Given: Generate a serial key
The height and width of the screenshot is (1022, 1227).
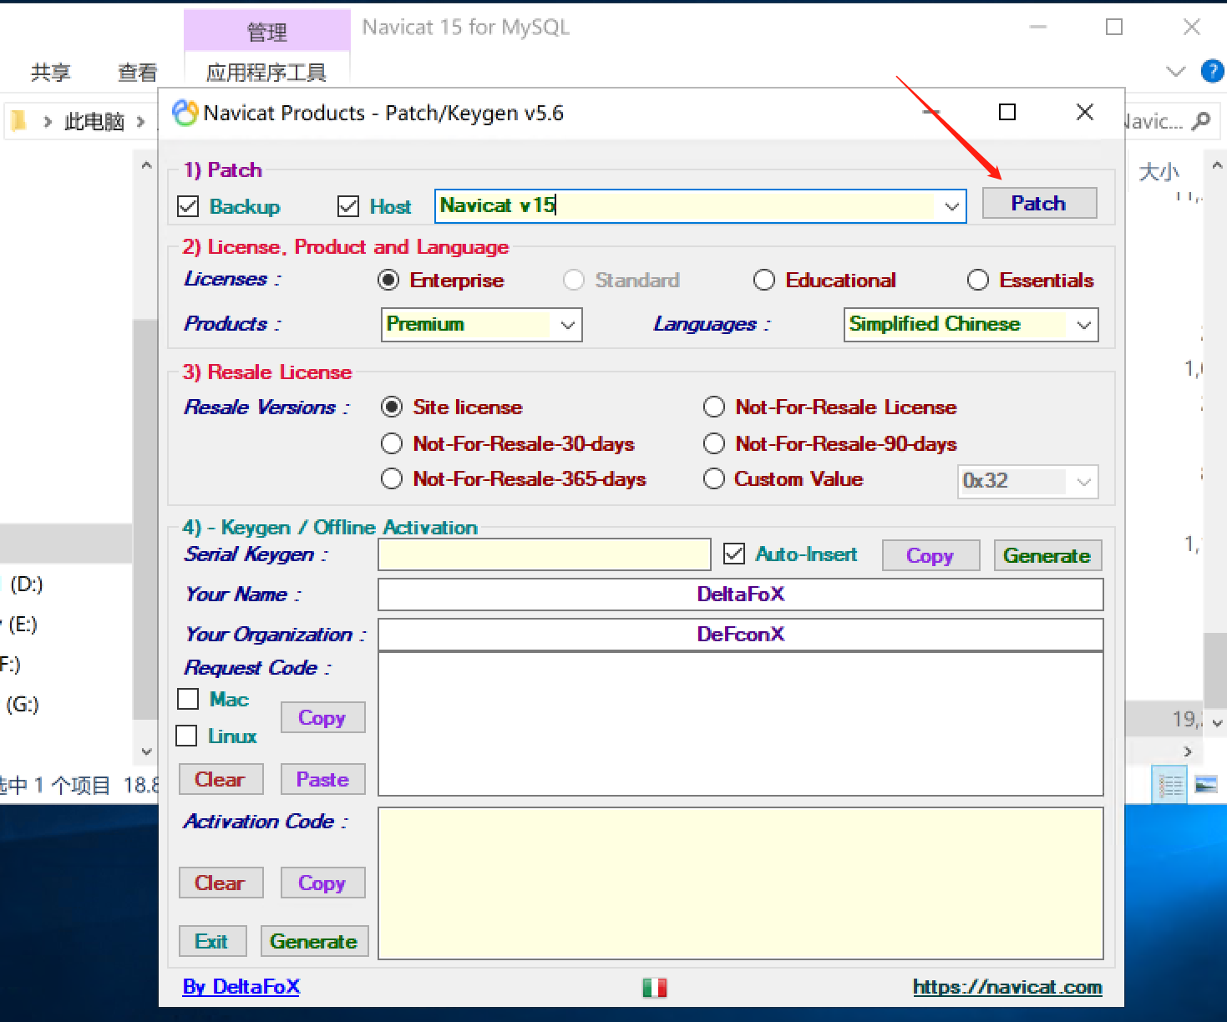Looking at the screenshot, I should [1047, 555].
